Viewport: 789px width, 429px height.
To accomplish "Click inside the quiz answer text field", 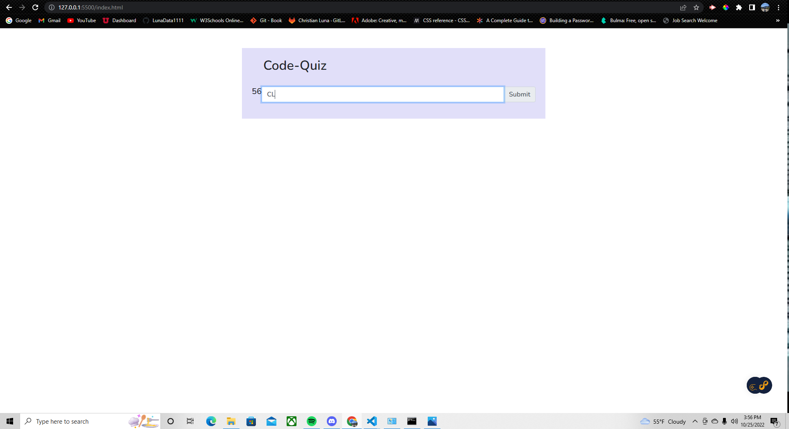I will pyautogui.click(x=382, y=94).
